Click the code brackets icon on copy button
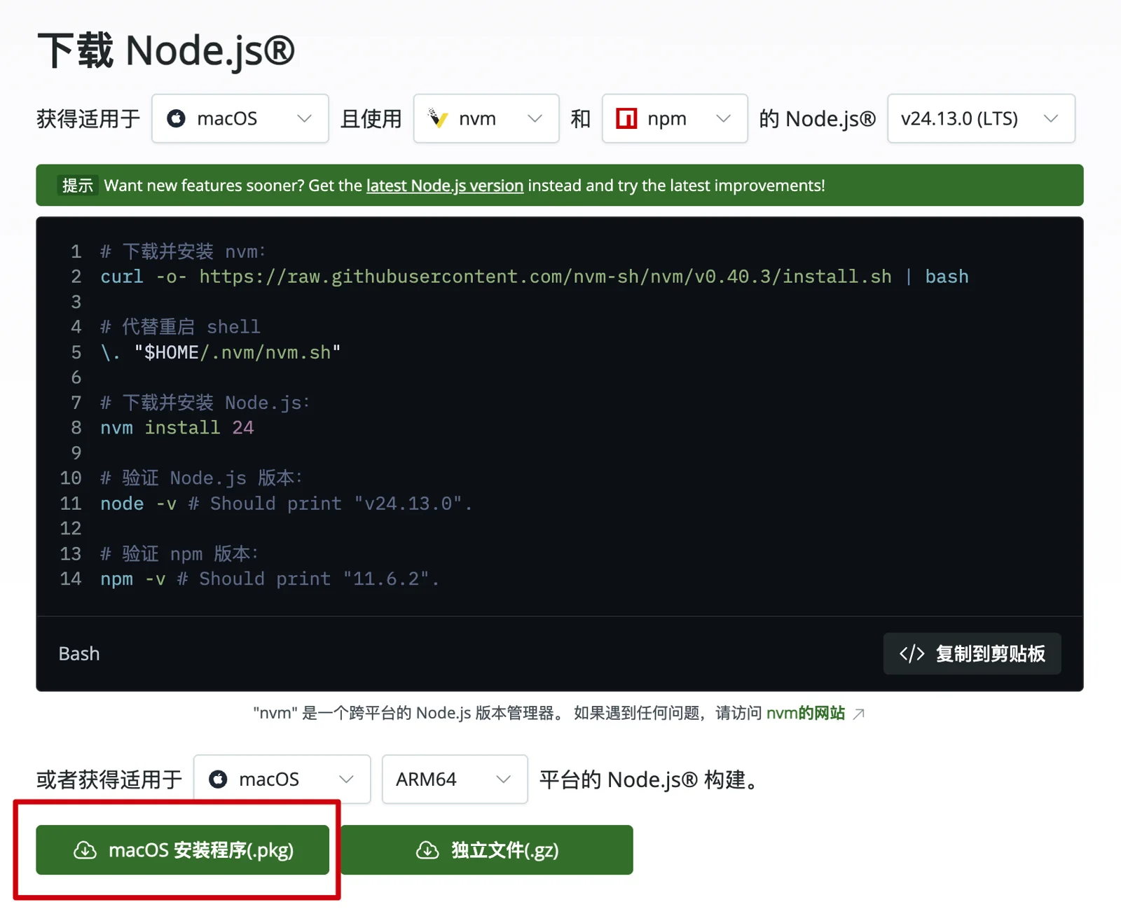This screenshot has height=916, width=1121. point(912,654)
